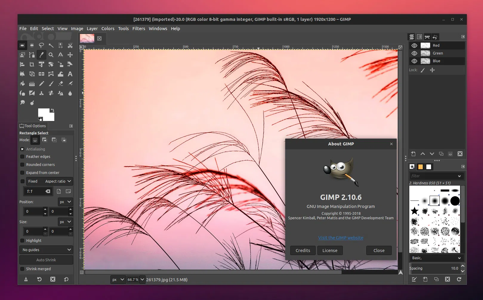Click the Credits button in About GIMP
This screenshot has width=483, height=300.
point(303,250)
